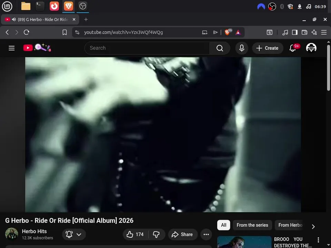The image size is (331, 248).
Task: Open the YouTube guide menu
Action: point(12,48)
